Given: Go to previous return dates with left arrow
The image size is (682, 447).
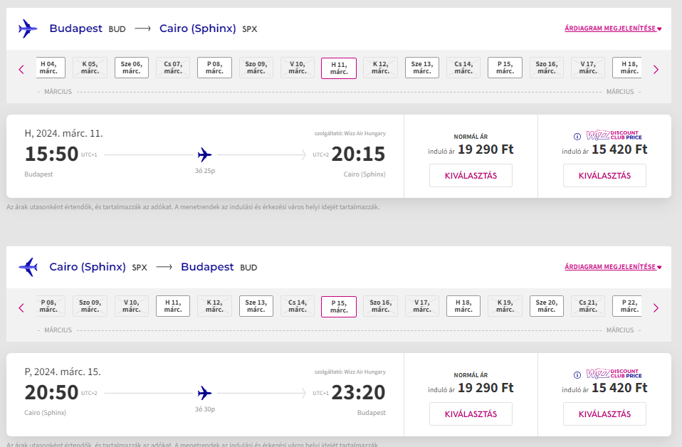Looking at the screenshot, I should click(21, 307).
